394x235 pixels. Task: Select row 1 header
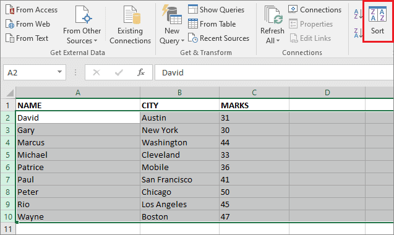[x=8, y=105]
